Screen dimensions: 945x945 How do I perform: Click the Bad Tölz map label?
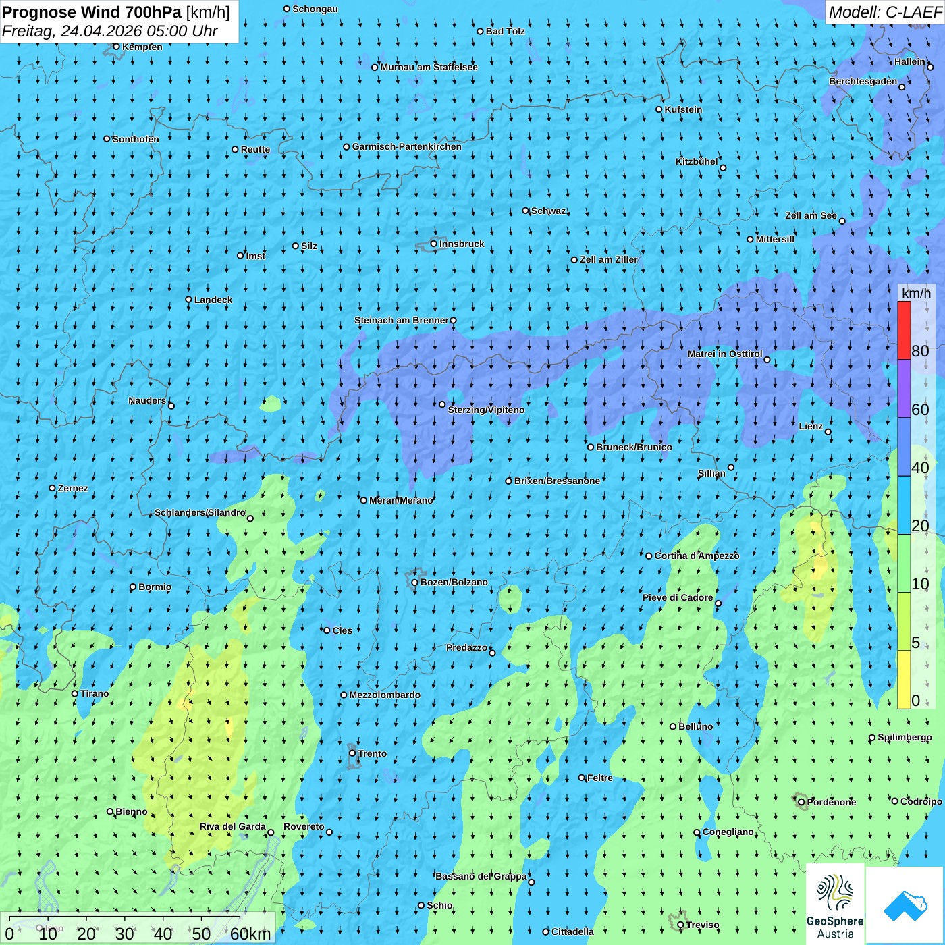click(505, 31)
